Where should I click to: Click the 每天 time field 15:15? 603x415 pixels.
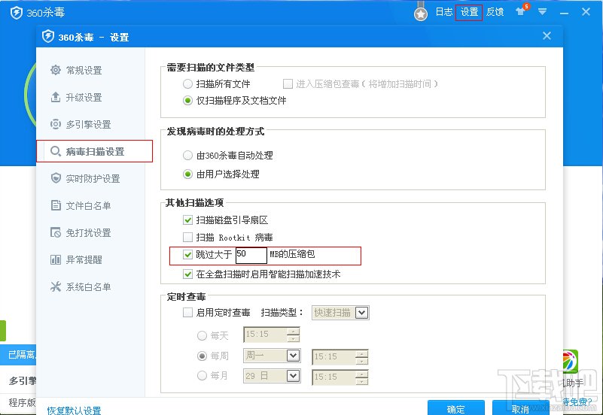265,335
